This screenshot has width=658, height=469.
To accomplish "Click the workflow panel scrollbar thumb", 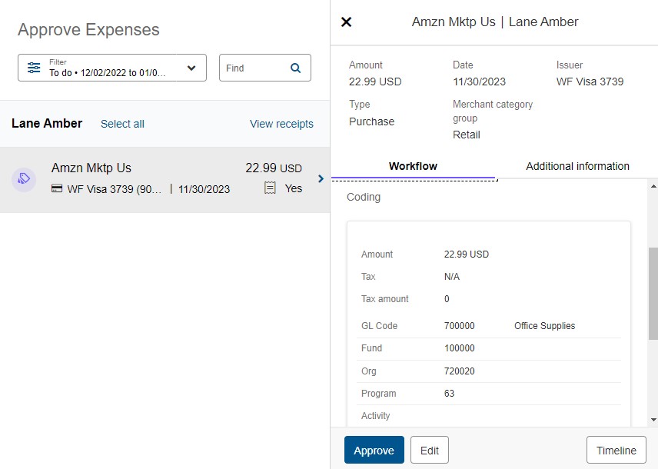I will point(653,292).
